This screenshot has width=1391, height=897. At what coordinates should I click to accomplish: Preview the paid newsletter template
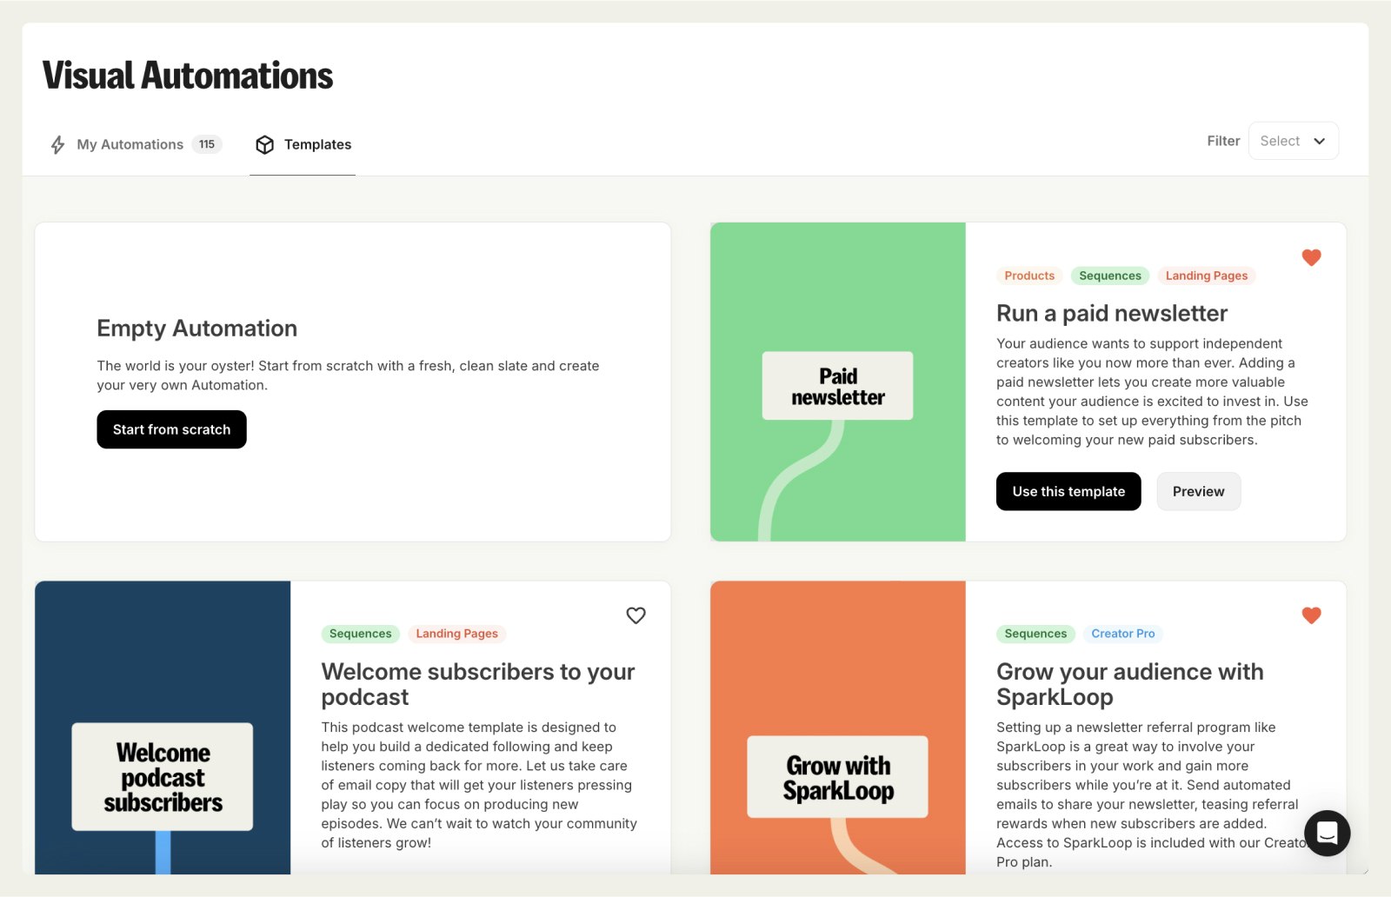pos(1197,491)
